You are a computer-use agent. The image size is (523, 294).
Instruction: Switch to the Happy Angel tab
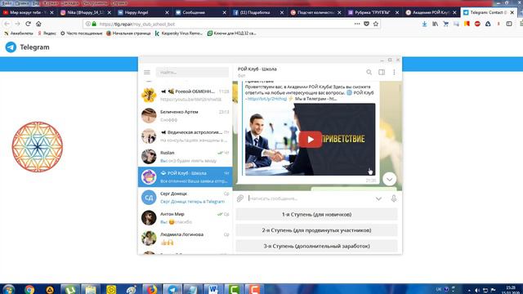pos(143,12)
